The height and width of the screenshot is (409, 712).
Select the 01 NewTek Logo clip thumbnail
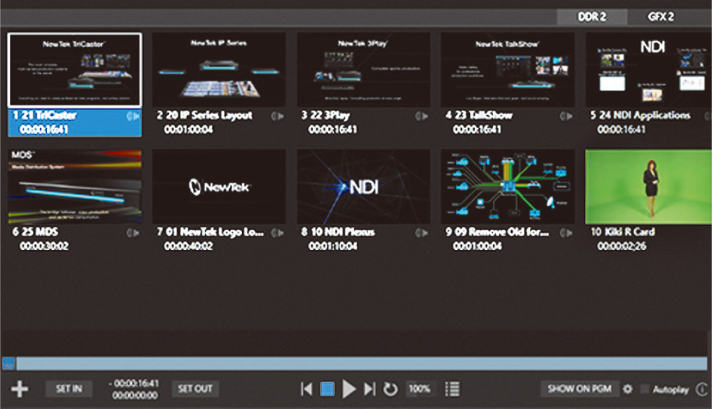[219, 186]
